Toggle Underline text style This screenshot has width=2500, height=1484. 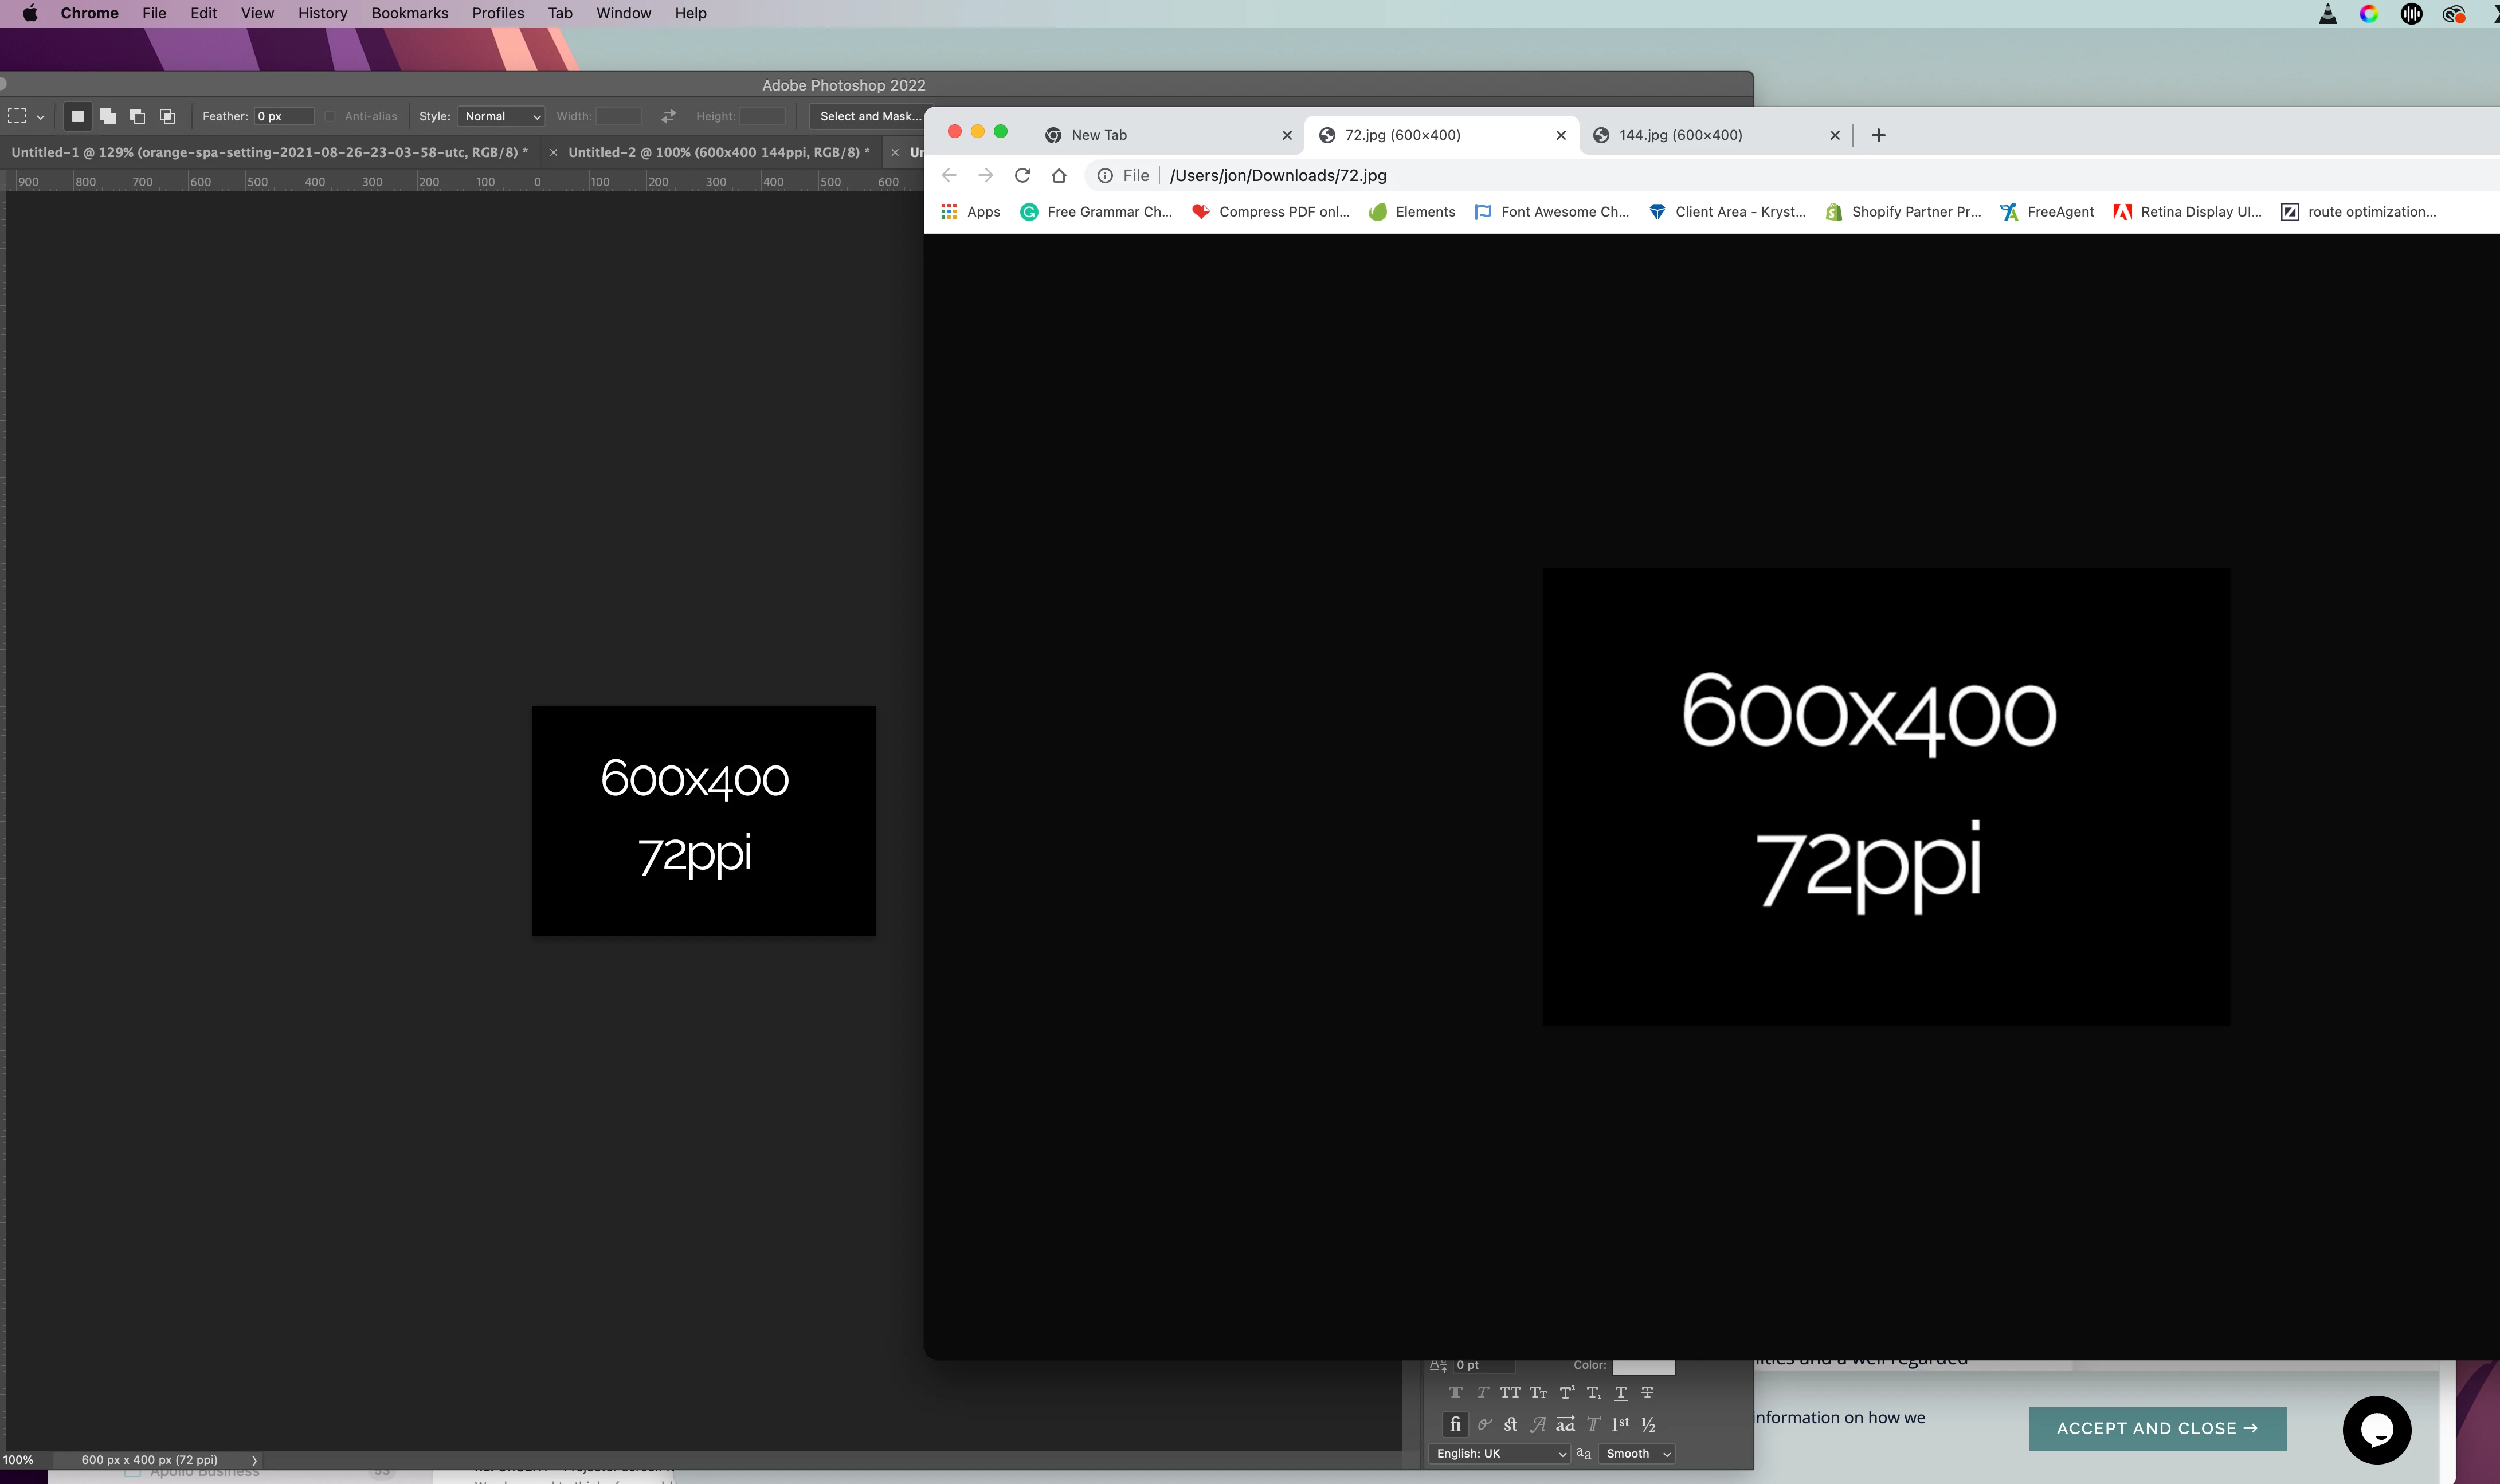tap(1620, 1393)
